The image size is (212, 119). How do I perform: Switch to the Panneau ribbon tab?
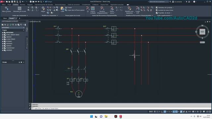tap(23, 5)
